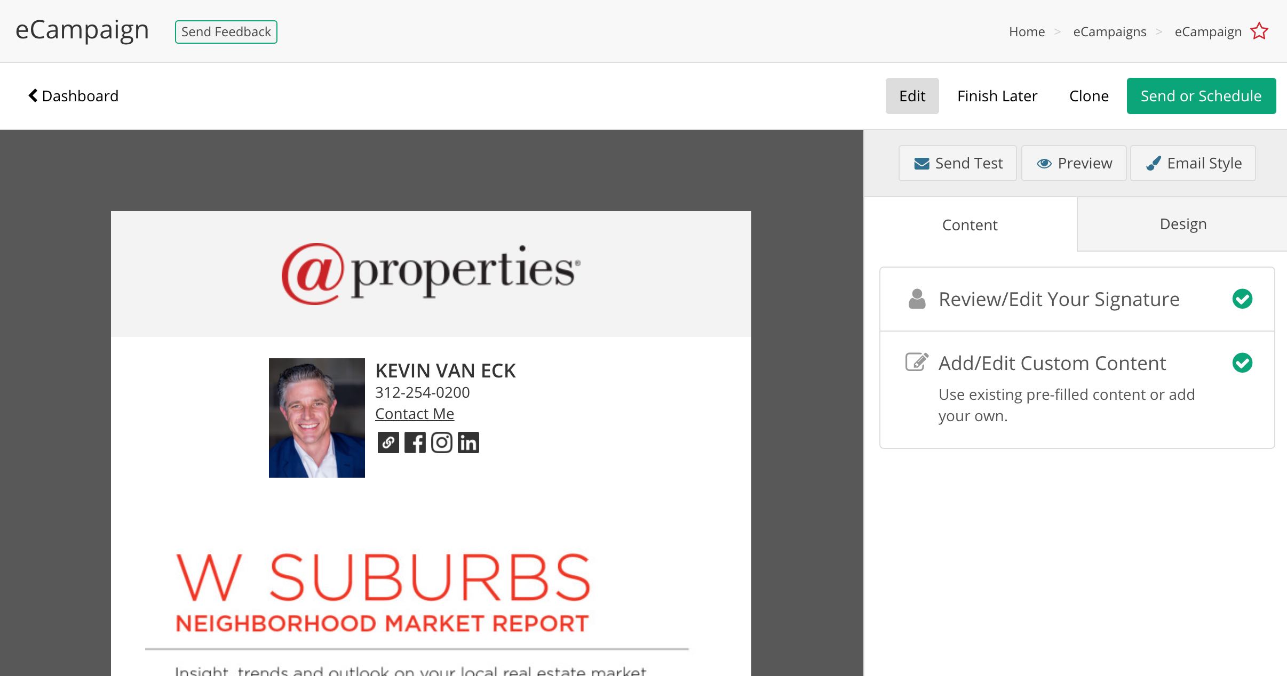Click the pencil icon beside Add/Edit Custom Content
Screen dimensions: 1287x676
coord(917,363)
